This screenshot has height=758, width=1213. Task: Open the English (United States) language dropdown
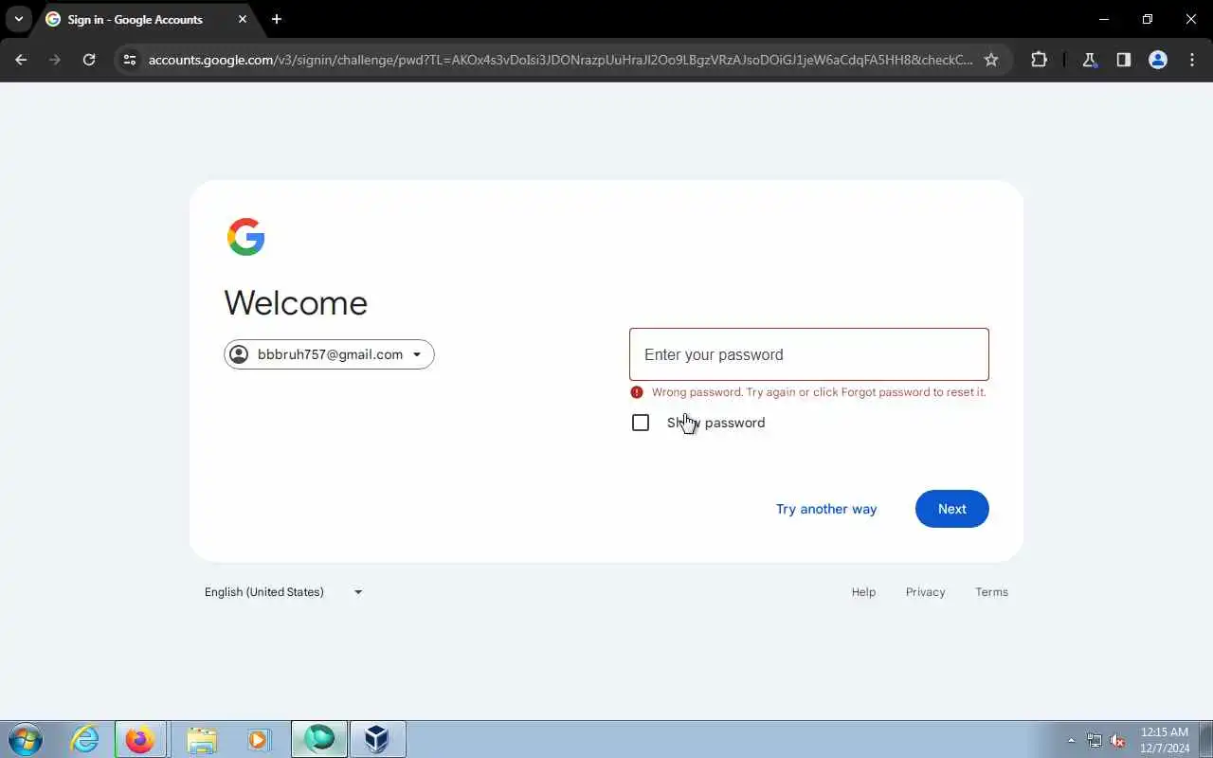[x=283, y=592]
